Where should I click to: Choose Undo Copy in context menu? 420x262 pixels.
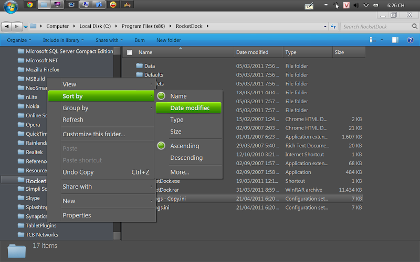(101, 172)
